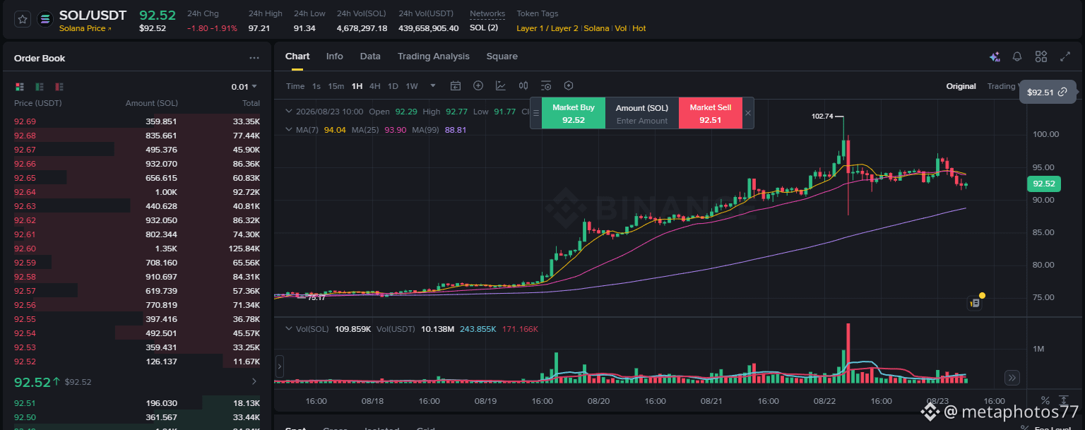Open go-to-date calendar icon
The image size is (1085, 430).
[x=456, y=86]
